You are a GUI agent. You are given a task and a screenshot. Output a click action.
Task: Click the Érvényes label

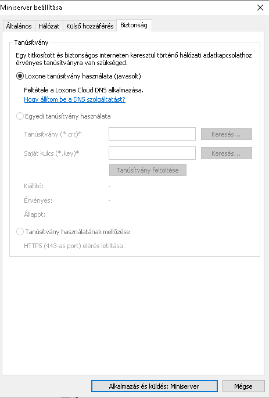click(x=38, y=200)
